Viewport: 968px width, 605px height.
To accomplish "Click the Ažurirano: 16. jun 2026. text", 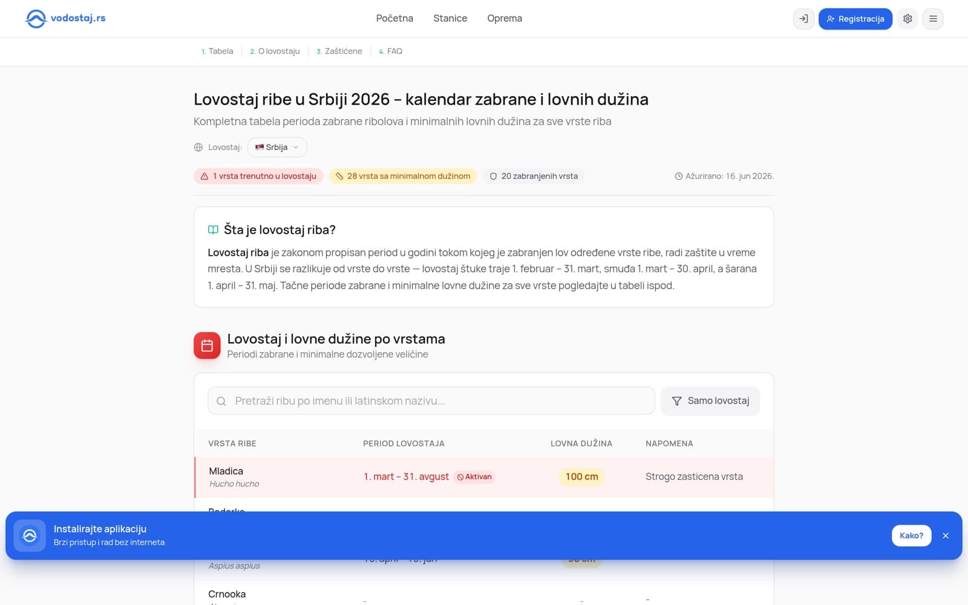I will (x=729, y=176).
